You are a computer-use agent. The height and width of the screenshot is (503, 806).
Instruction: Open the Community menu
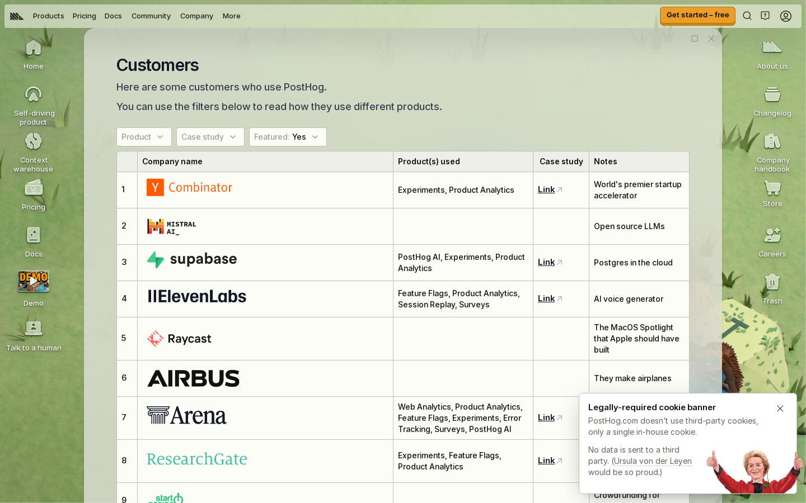(151, 16)
